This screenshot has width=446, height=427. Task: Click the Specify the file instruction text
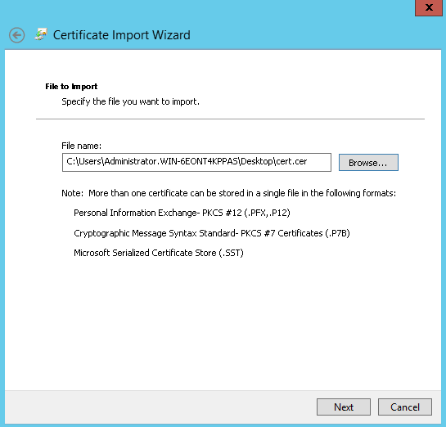click(x=131, y=101)
